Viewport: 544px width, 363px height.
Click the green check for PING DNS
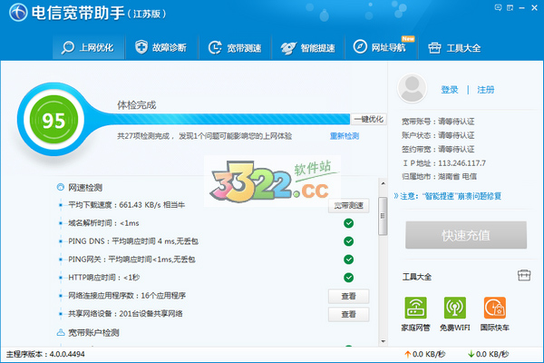[349, 241]
